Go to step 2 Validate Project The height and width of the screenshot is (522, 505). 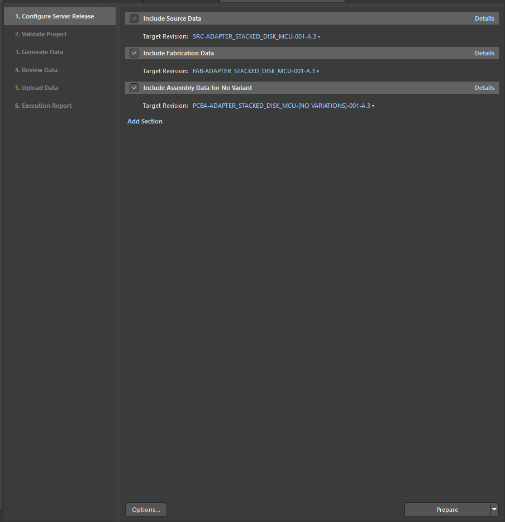(41, 34)
